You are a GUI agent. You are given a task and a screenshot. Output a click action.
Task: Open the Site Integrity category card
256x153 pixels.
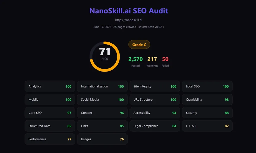pos(155,86)
